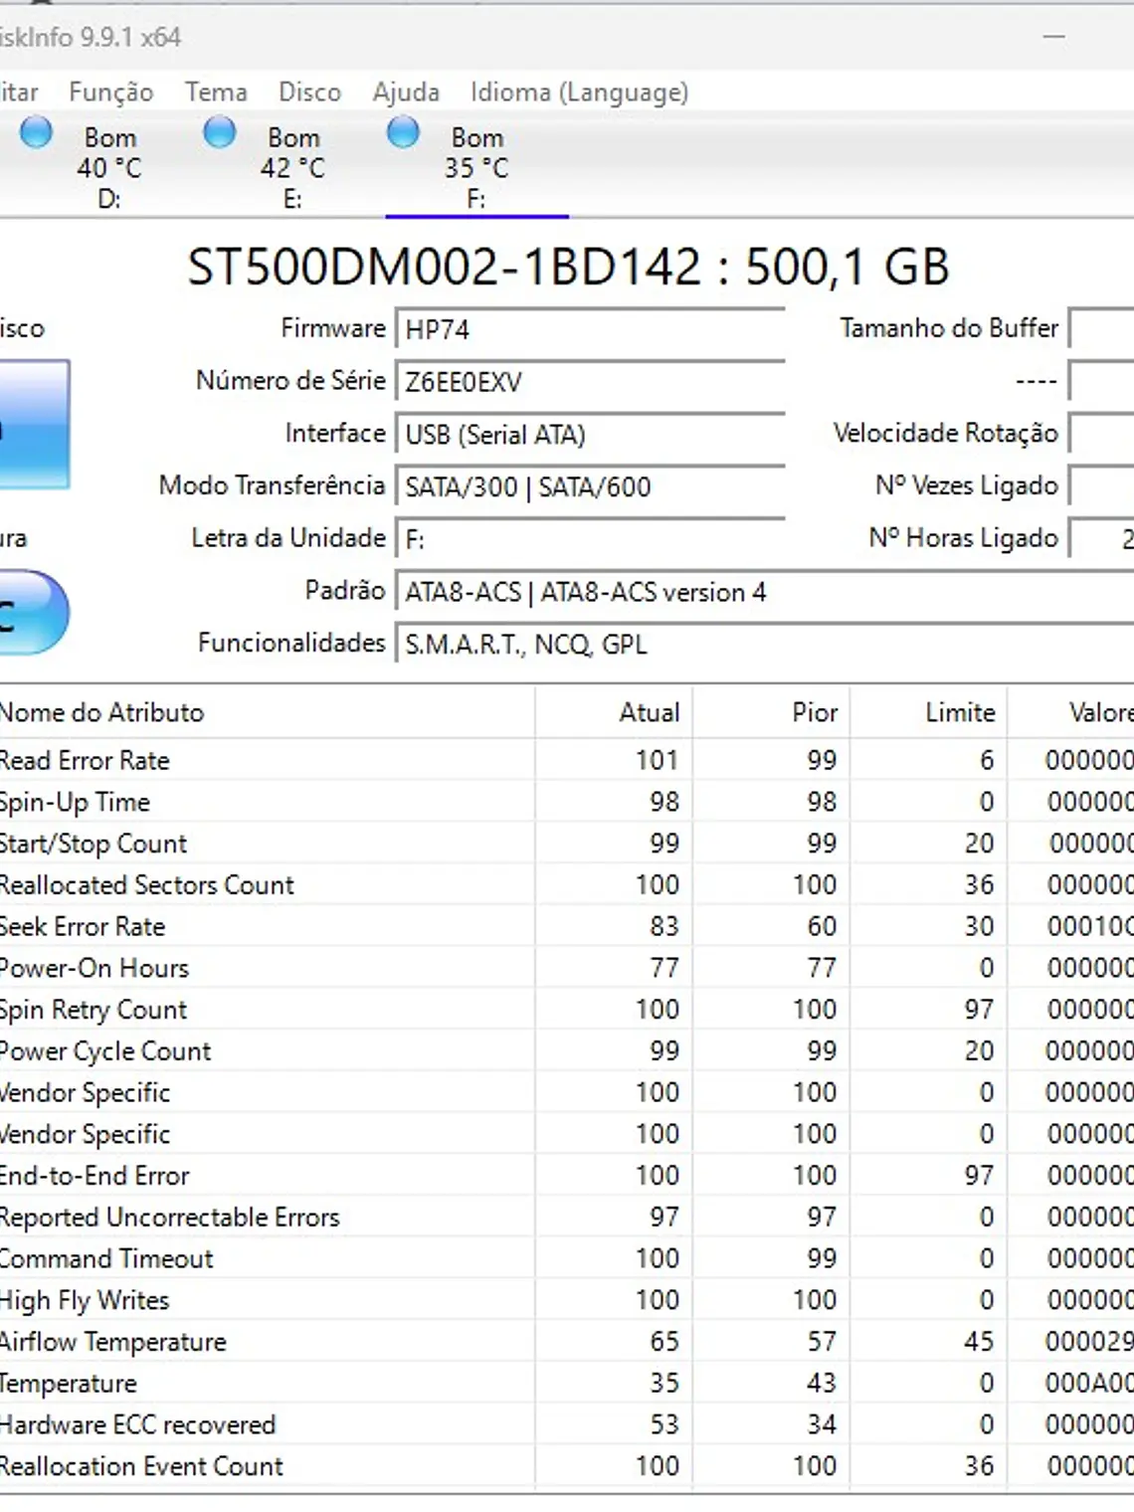
Task: Select the Reallocation Event Count row
Action: pyautogui.click(x=567, y=1466)
